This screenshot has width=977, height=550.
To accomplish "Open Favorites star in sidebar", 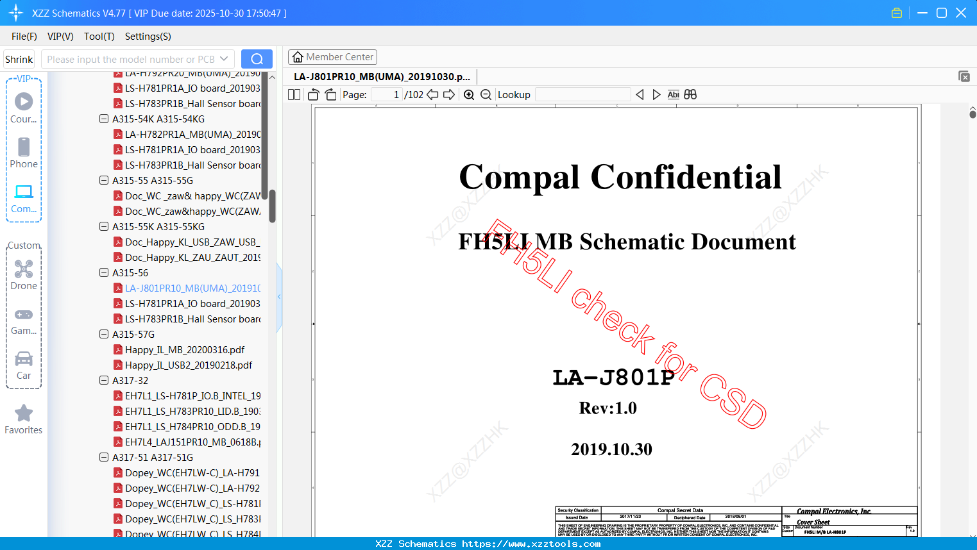I will 24,419.
